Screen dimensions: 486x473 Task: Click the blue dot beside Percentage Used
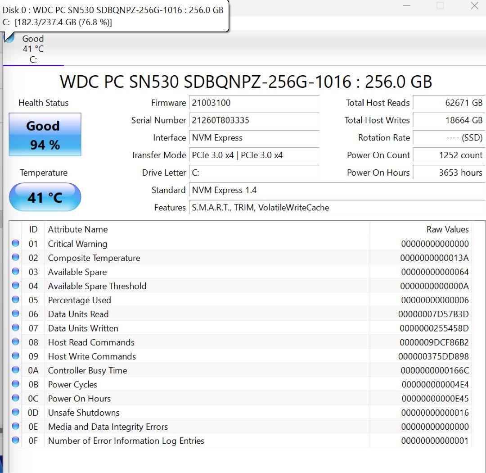click(15, 299)
